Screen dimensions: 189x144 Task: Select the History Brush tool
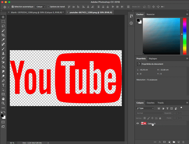[3, 58]
